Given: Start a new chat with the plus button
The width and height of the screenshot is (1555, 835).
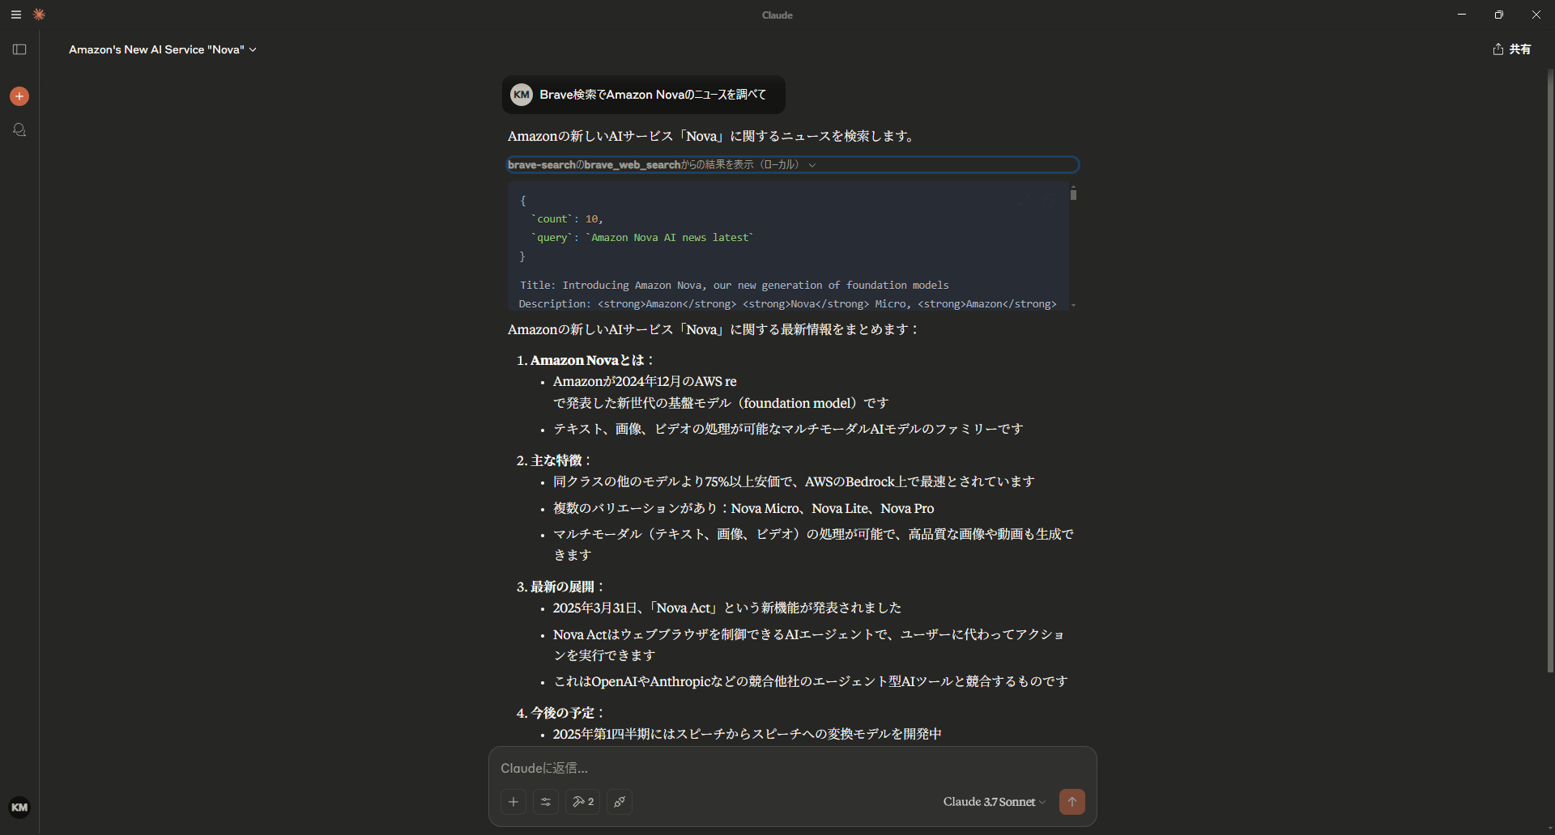Looking at the screenshot, I should click(19, 96).
